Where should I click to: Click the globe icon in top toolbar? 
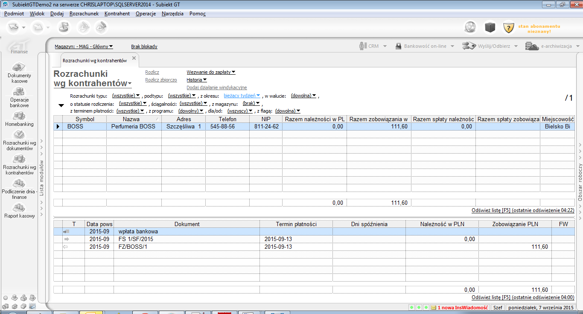click(x=470, y=27)
